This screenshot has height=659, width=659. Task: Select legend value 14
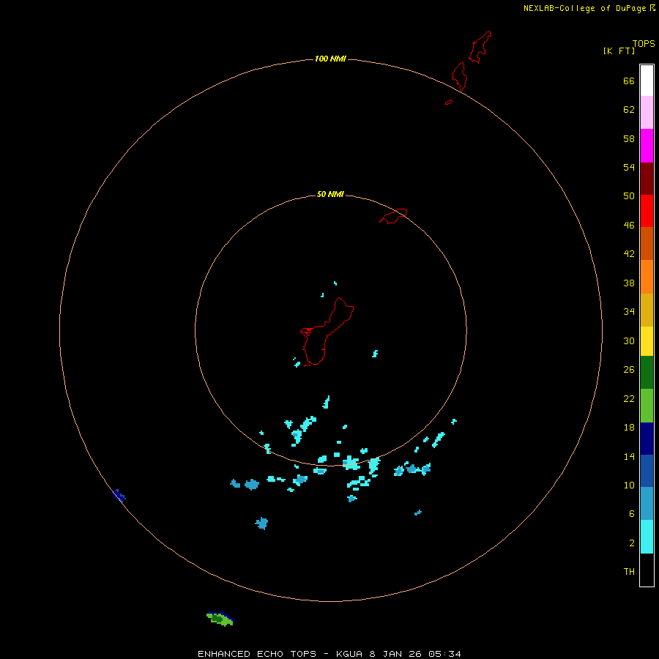(629, 456)
